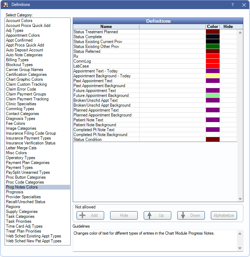Select Misc Colors category
Image resolution: width=250 pixels, height=257 pixels.
coord(16,153)
